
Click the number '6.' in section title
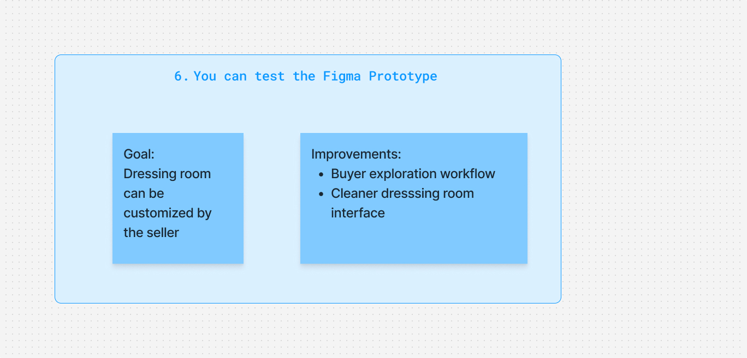coord(182,76)
